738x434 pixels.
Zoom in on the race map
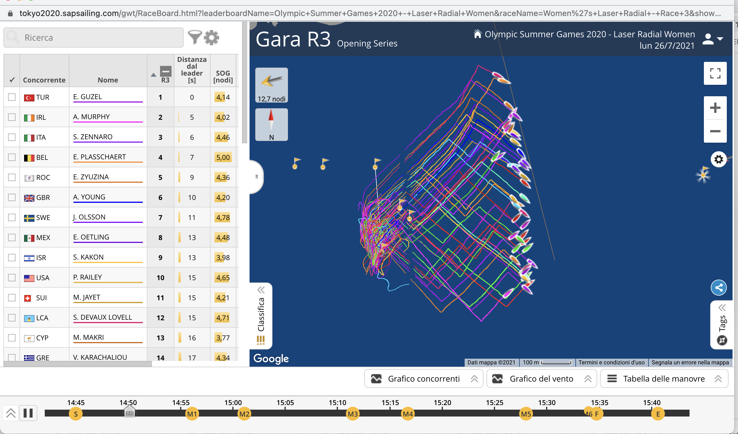[715, 108]
